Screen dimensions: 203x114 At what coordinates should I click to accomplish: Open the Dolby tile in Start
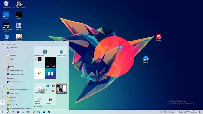[x=50, y=73]
